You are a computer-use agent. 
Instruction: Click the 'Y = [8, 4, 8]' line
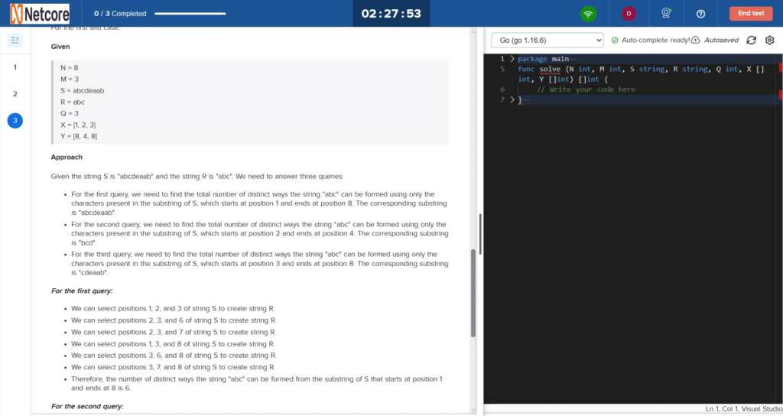pyautogui.click(x=79, y=136)
